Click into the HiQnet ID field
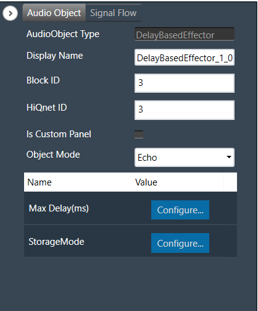The width and height of the screenshot is (258, 311). pos(185,110)
